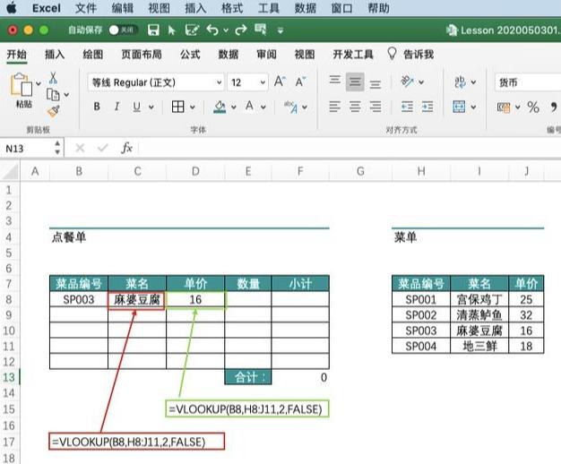
Task: Increase font size with large A
Action: coord(280,82)
